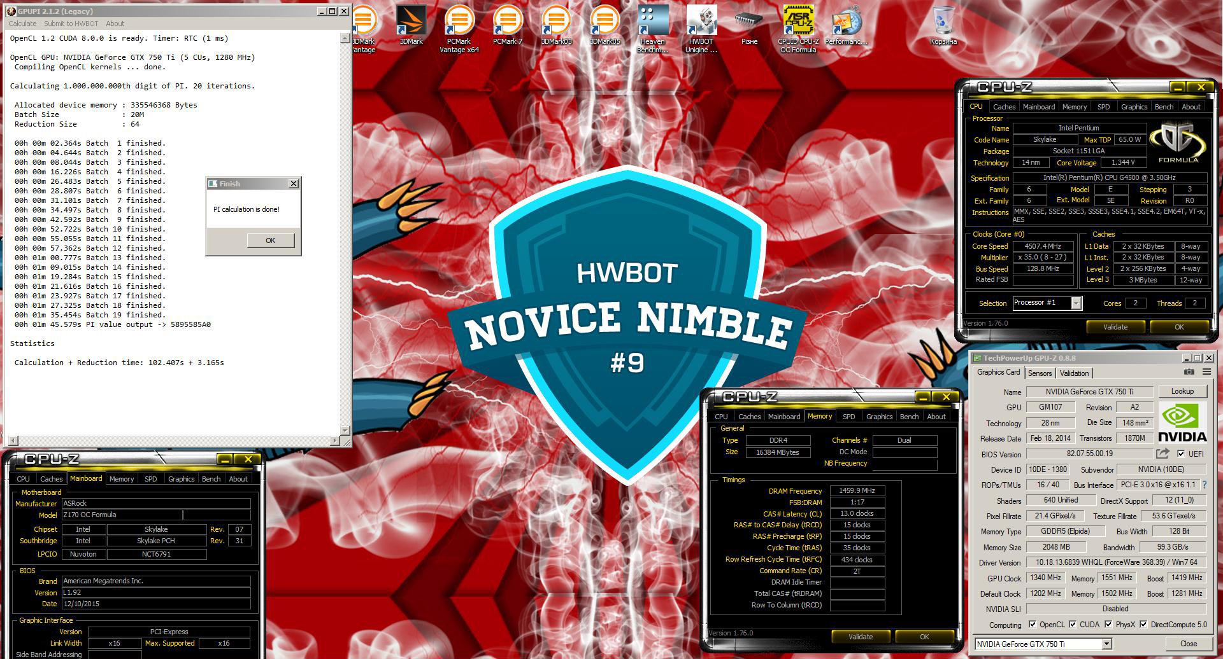Click the Specification text Pentium G4500

[x=1109, y=178]
